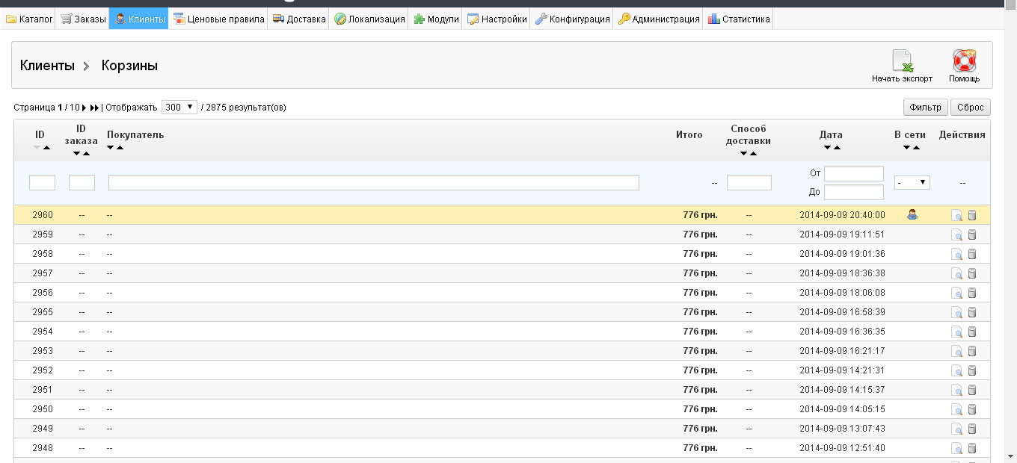View details of cart 2951
Image resolution: width=1017 pixels, height=463 pixels.
point(956,390)
